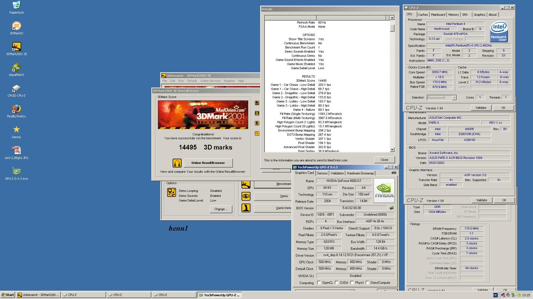
Task: Open the Run menu in 3DMark2001 SE
Action: [x=181, y=81]
